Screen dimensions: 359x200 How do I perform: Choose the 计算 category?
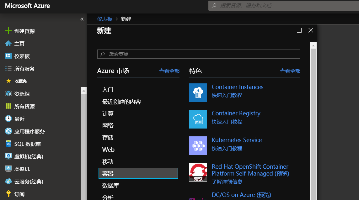pos(108,113)
